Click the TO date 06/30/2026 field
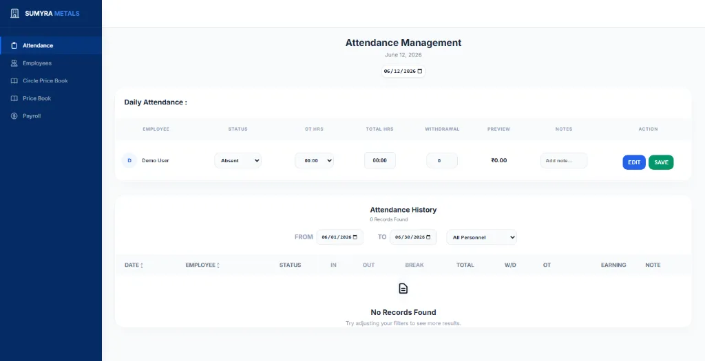 413,237
